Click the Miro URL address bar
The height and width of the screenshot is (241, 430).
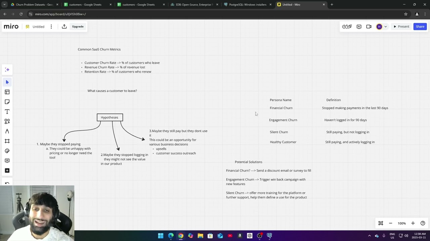point(215,14)
